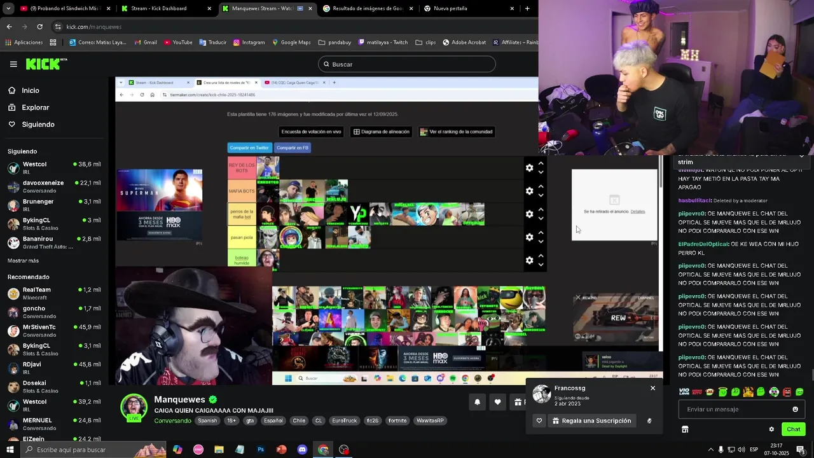Click Manquewes streamer avatar
This screenshot has width=814, height=458.
coord(134,407)
